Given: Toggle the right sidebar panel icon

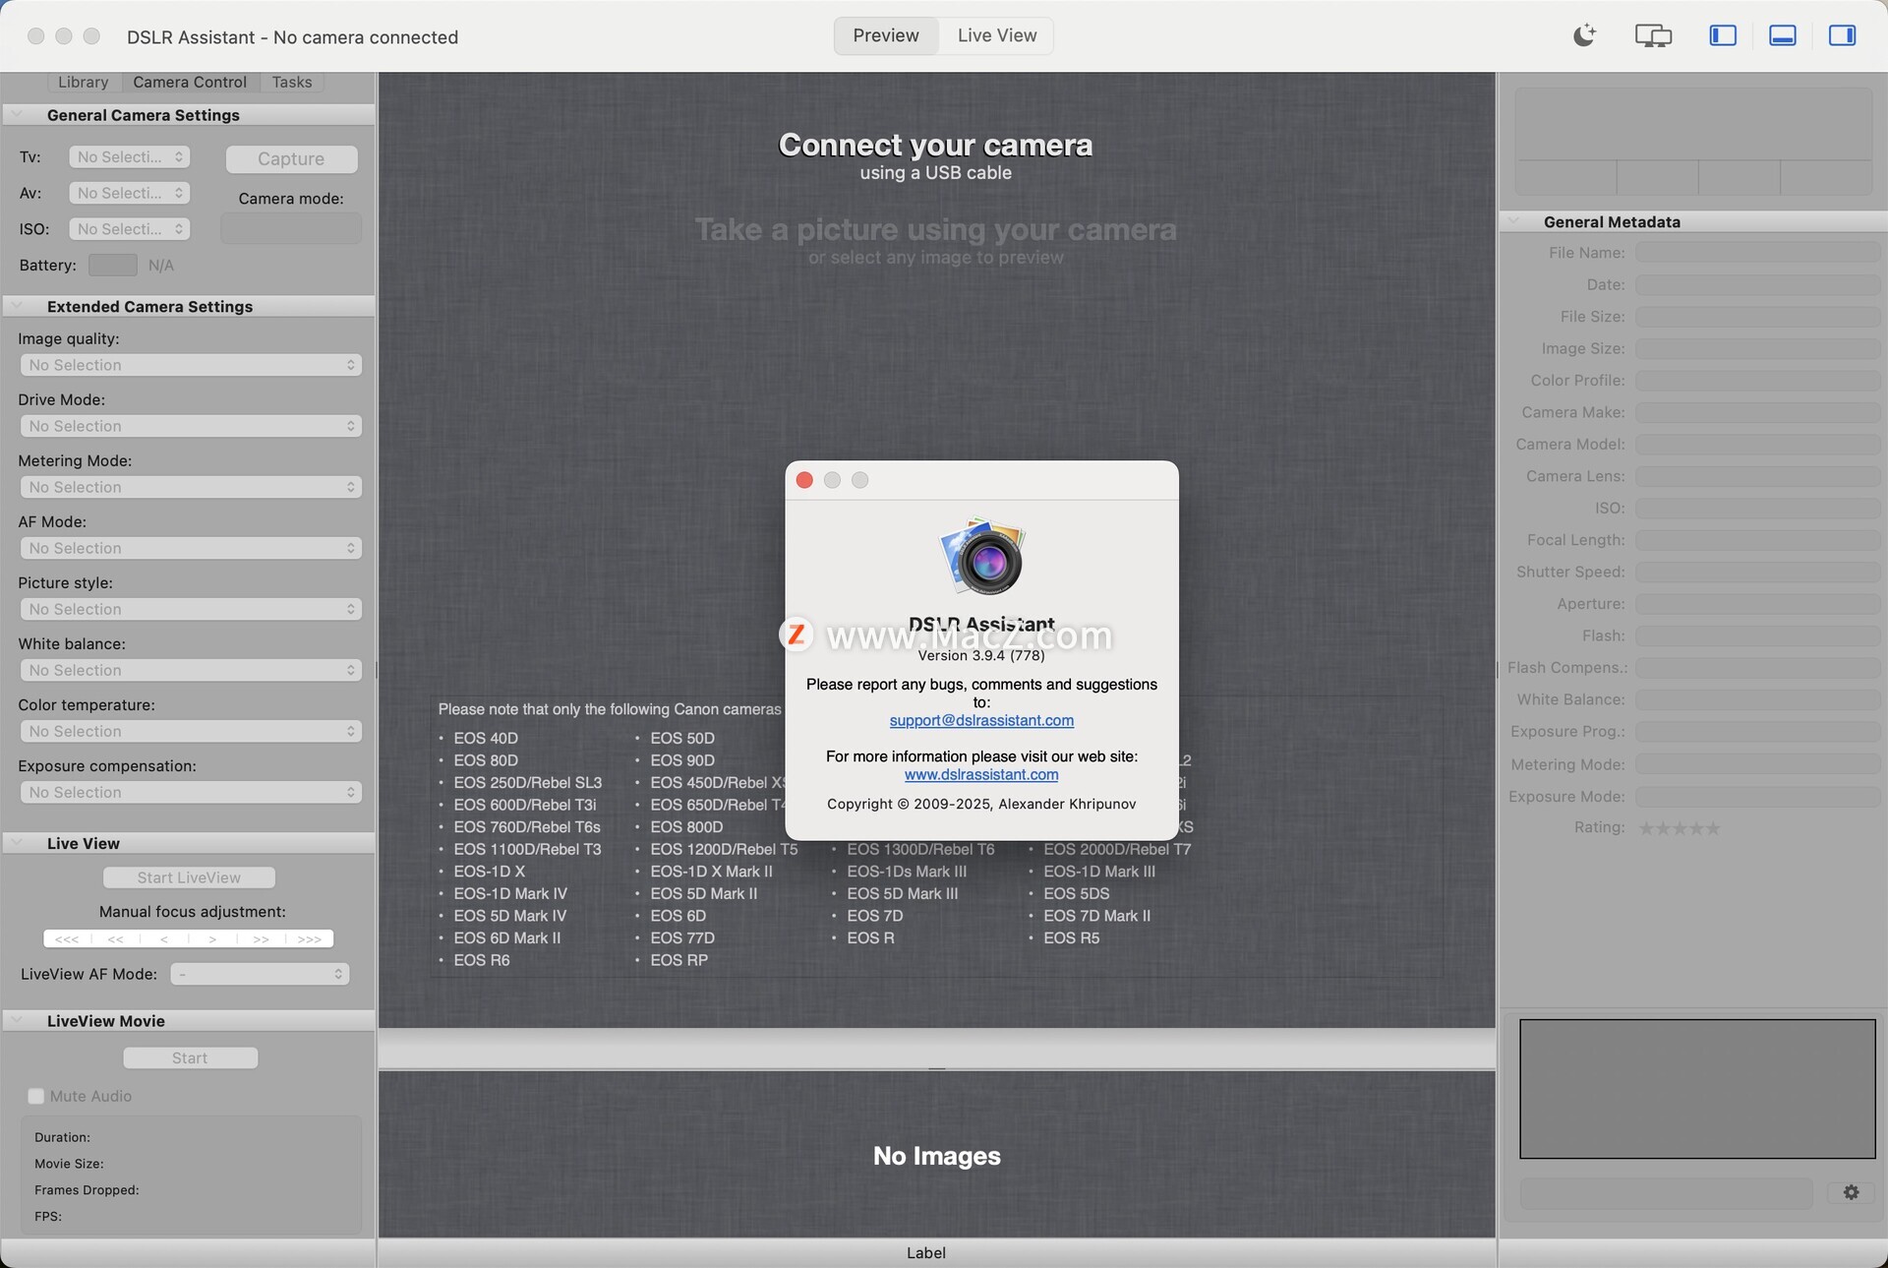Looking at the screenshot, I should 1842,35.
